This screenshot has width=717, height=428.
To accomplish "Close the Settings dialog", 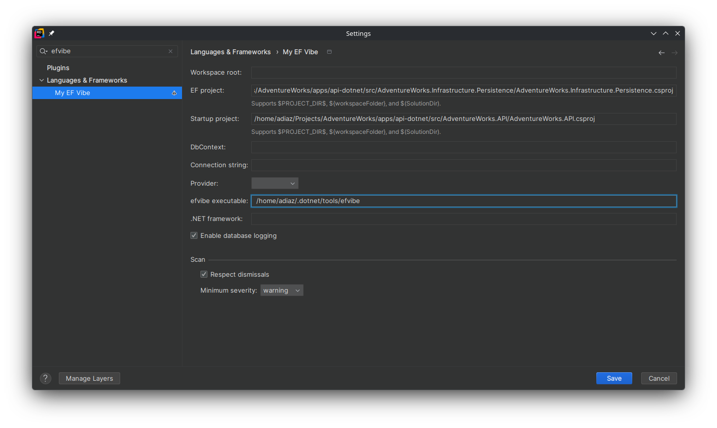I will [678, 33].
